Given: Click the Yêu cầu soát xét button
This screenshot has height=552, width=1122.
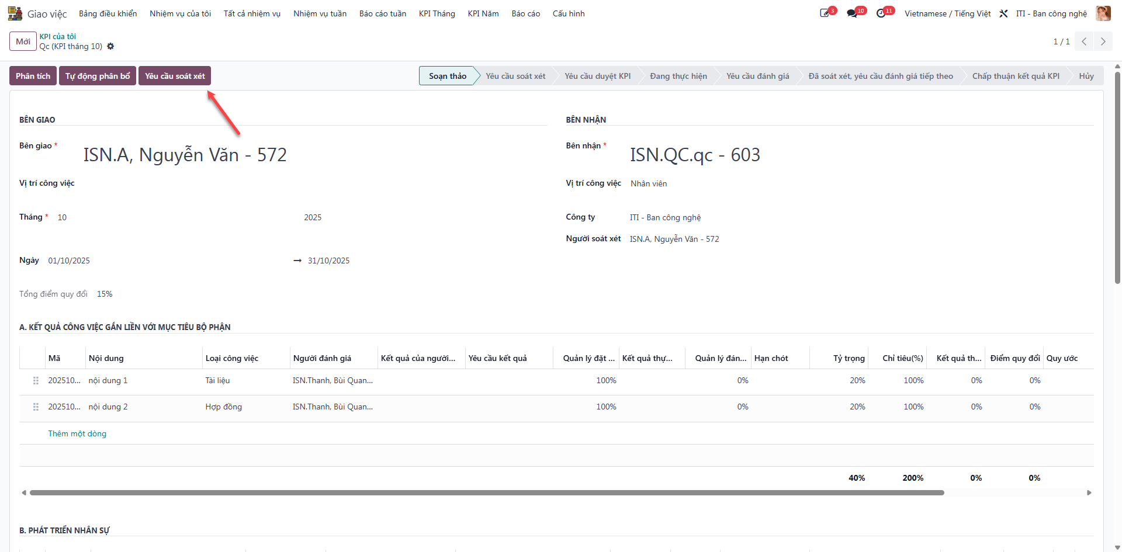Looking at the screenshot, I should pos(175,76).
